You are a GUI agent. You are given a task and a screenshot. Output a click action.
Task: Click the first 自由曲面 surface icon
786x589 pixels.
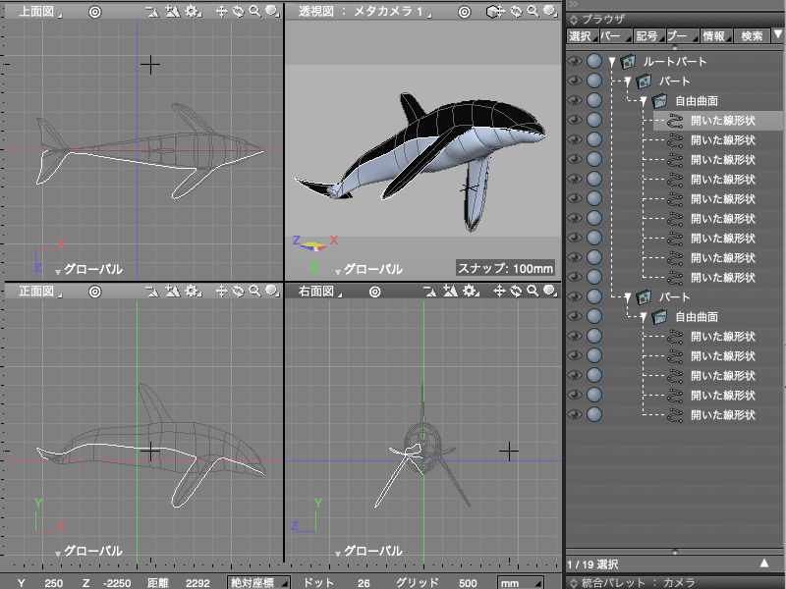[659, 100]
